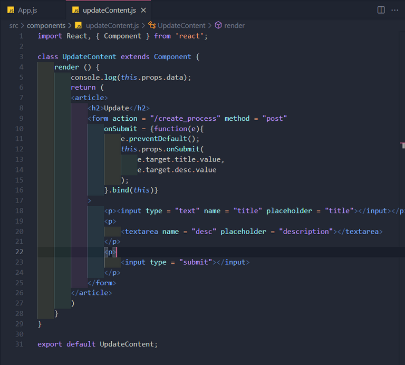
Task: Click line number 1 in gutter
Action: click(21, 36)
